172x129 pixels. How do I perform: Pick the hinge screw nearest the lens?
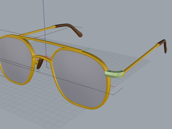coord(109,71)
